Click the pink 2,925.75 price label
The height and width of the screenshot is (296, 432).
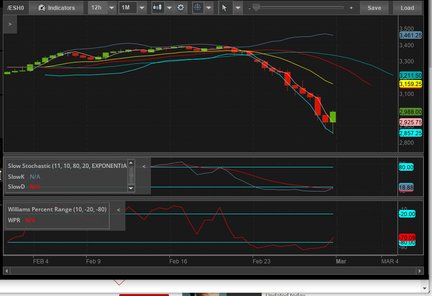tap(411, 122)
